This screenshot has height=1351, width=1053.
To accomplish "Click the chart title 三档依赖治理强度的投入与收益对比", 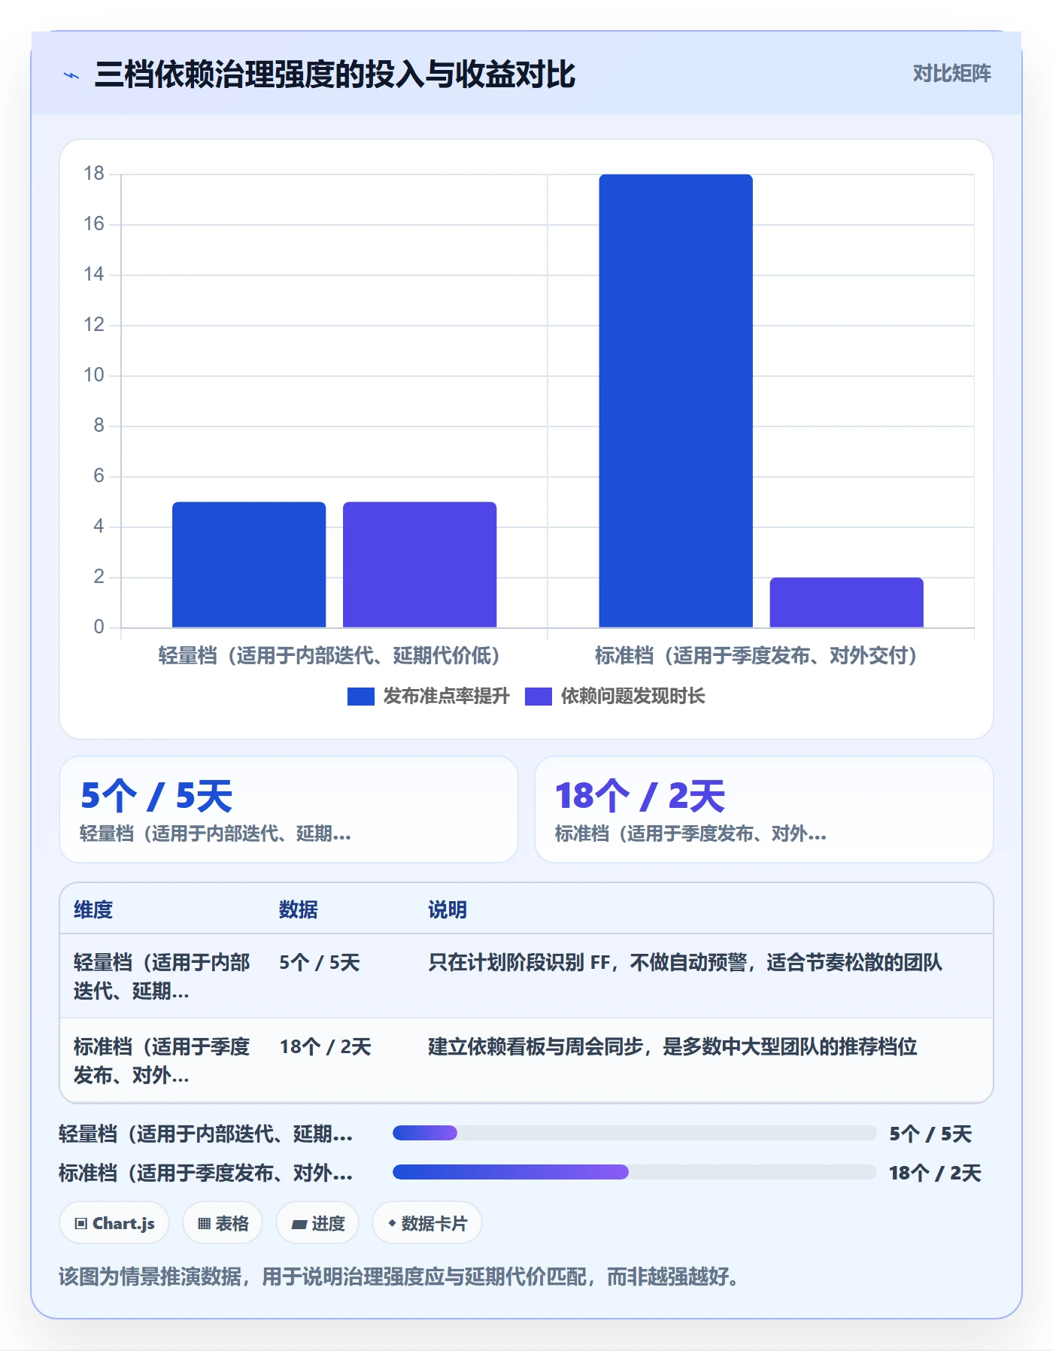I will coord(335,74).
